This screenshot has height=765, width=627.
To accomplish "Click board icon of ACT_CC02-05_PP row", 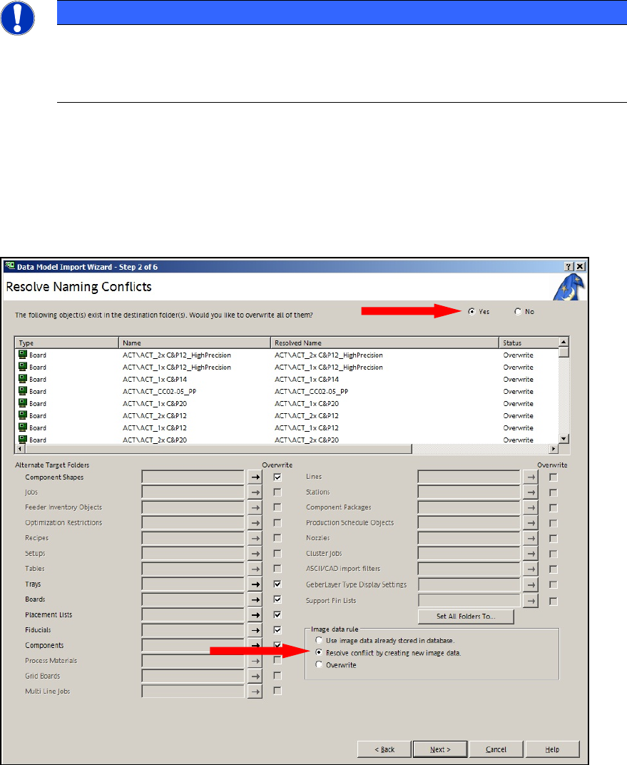I will [x=22, y=391].
